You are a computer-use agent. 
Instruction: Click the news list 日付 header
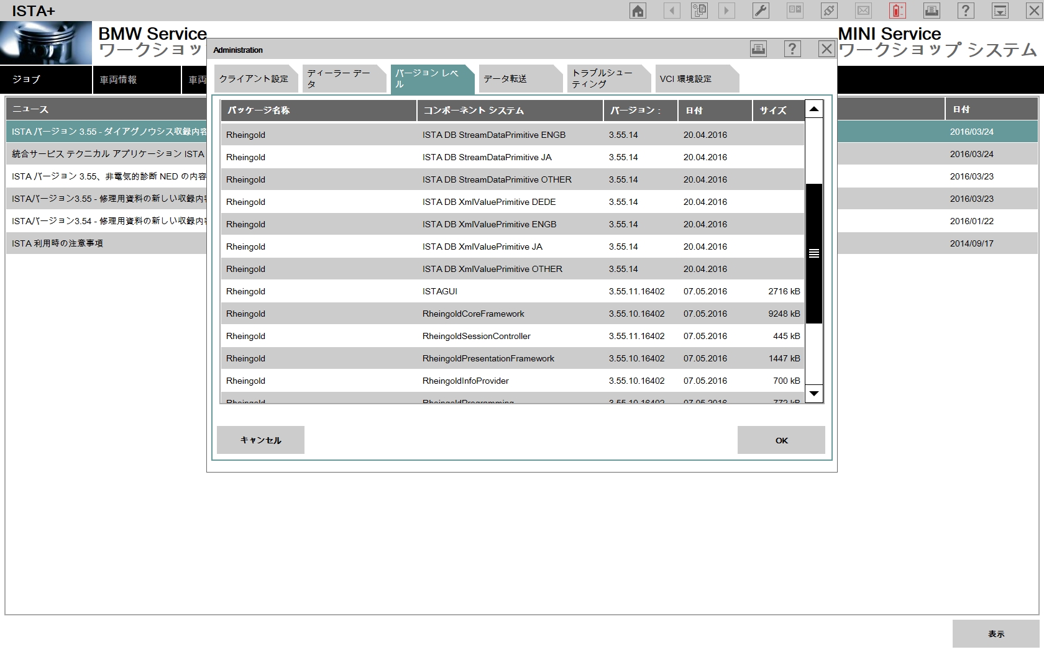(x=991, y=109)
